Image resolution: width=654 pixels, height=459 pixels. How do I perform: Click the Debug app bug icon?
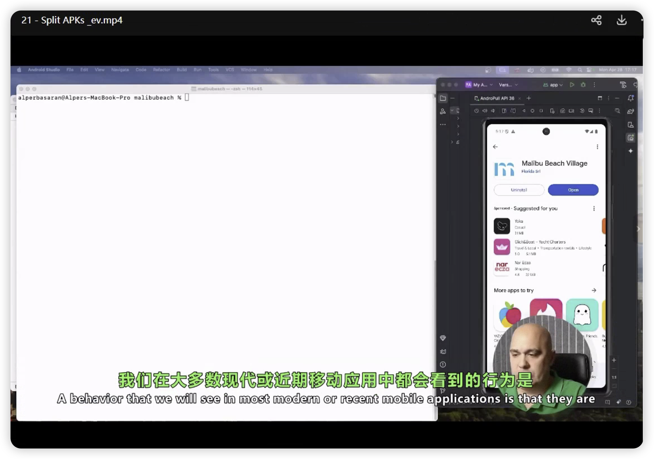pos(583,85)
